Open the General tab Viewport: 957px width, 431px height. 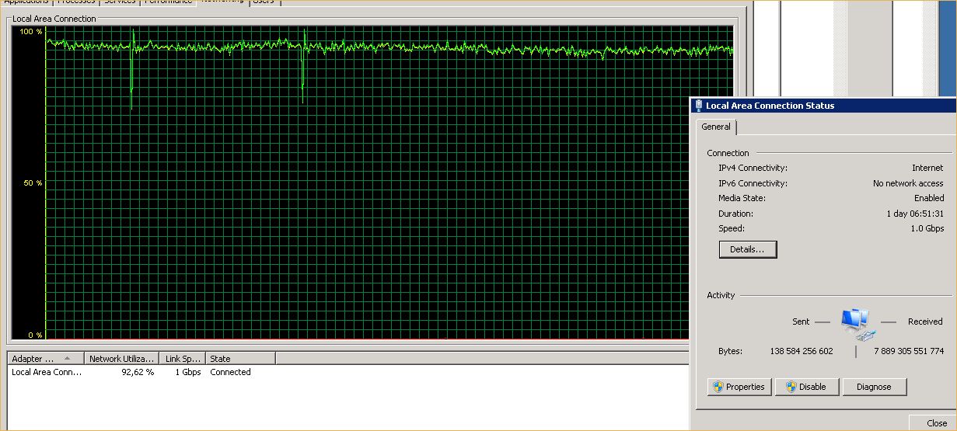[716, 127]
